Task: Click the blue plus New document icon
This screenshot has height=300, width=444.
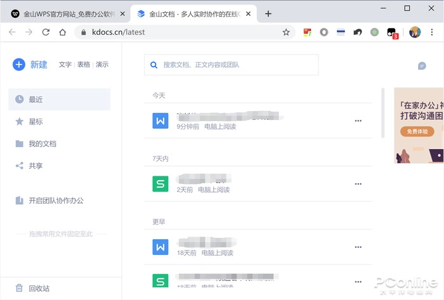Action: coord(19,65)
